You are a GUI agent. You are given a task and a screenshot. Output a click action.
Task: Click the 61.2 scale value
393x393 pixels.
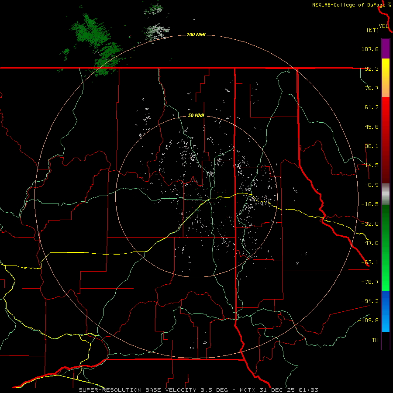pyautogui.click(x=372, y=107)
